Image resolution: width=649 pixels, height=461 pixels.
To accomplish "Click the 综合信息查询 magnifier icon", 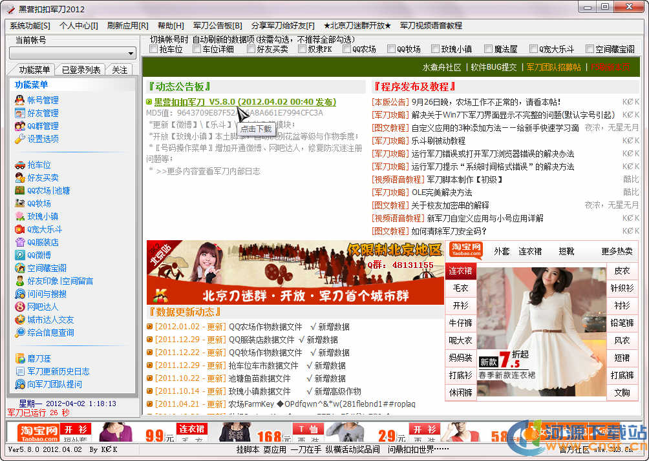I will coord(20,332).
